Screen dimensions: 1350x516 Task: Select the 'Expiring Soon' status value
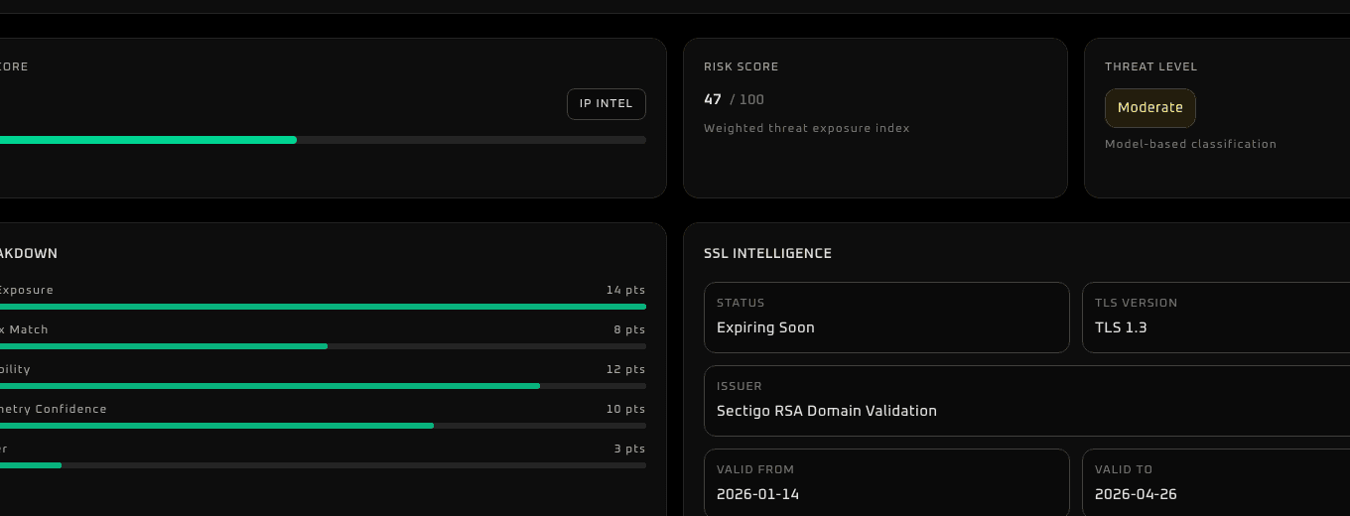pyautogui.click(x=765, y=327)
